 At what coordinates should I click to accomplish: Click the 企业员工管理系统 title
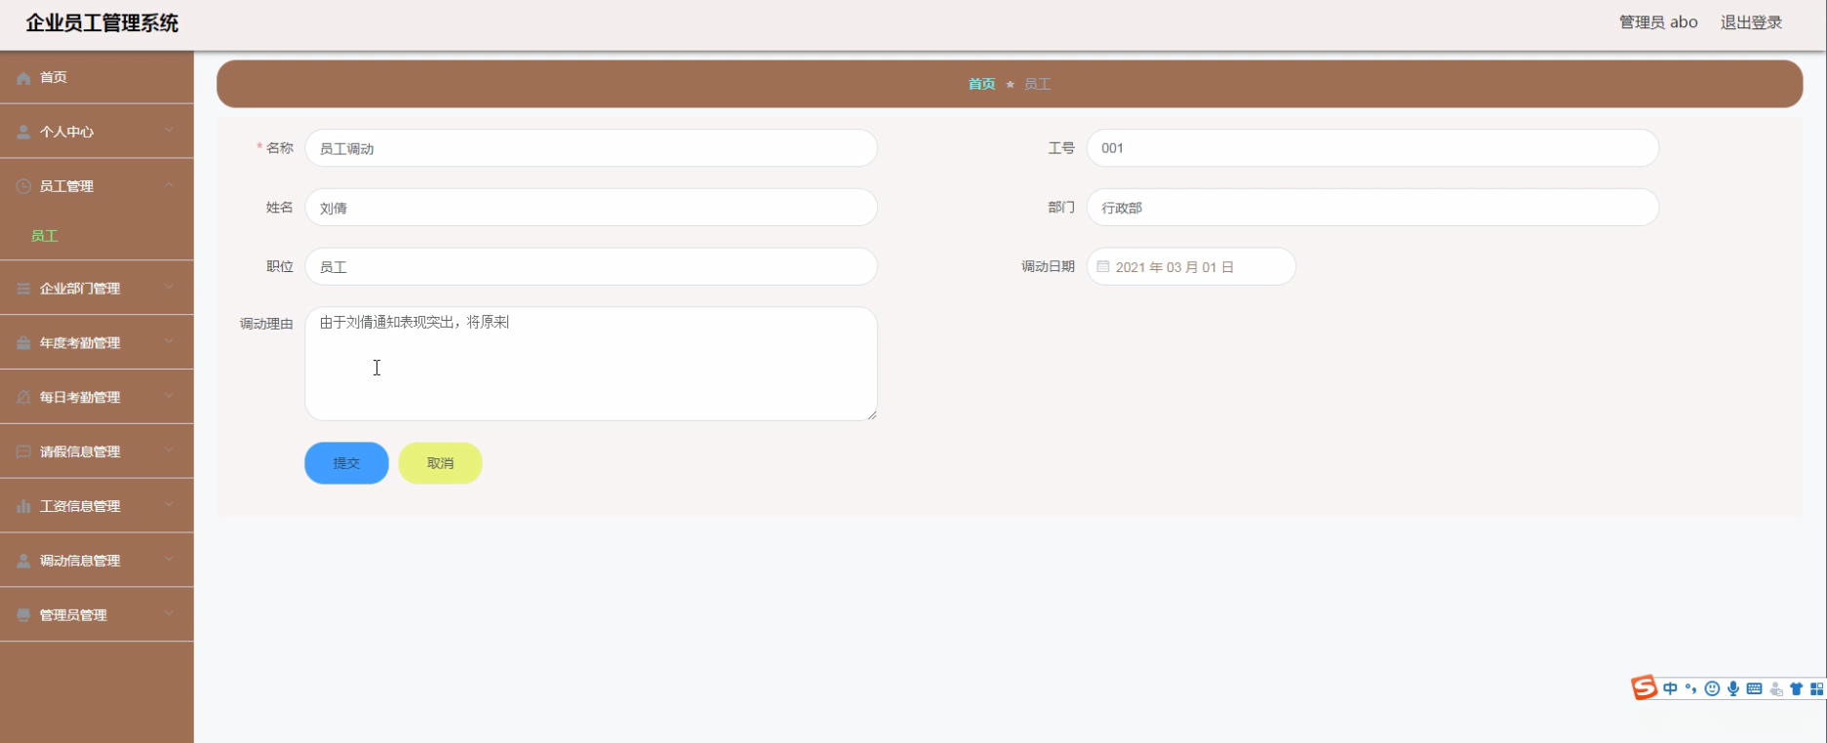tap(102, 23)
